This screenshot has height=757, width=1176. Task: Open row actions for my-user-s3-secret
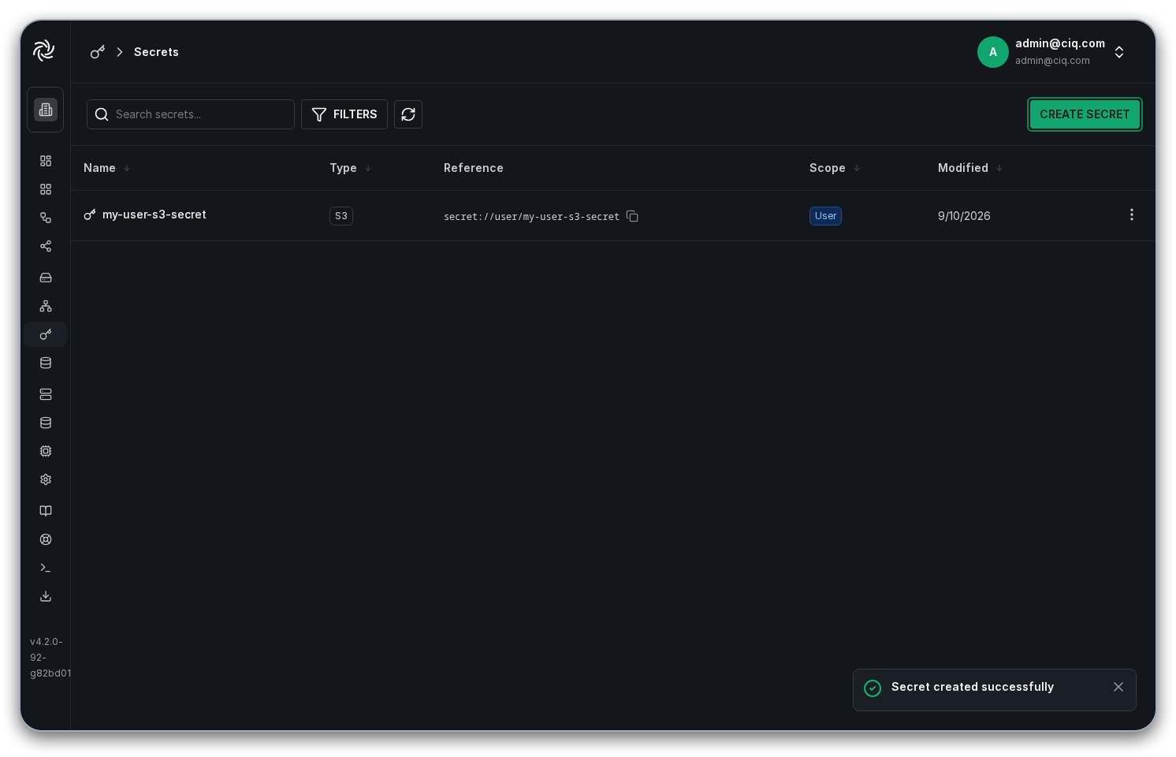click(x=1132, y=214)
